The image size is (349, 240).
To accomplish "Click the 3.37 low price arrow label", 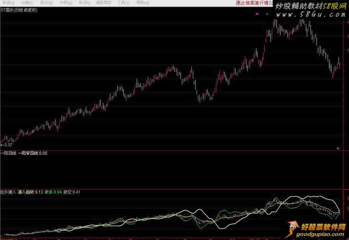I will coord(7,145).
